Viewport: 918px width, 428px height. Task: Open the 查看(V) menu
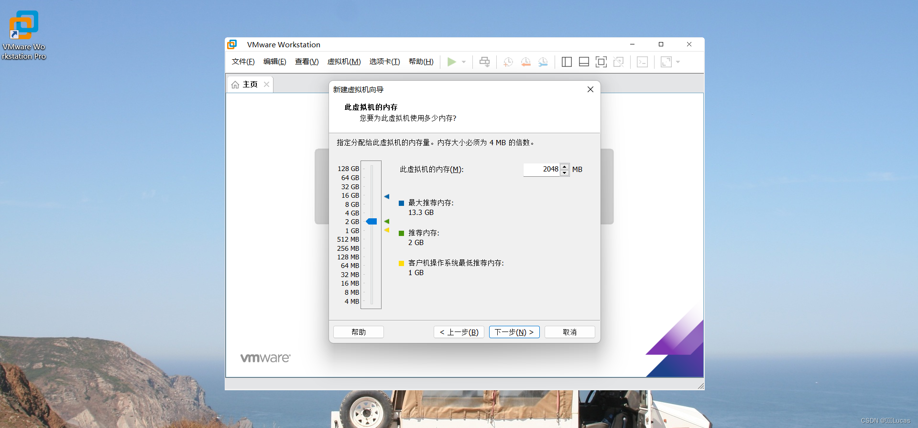pos(306,62)
